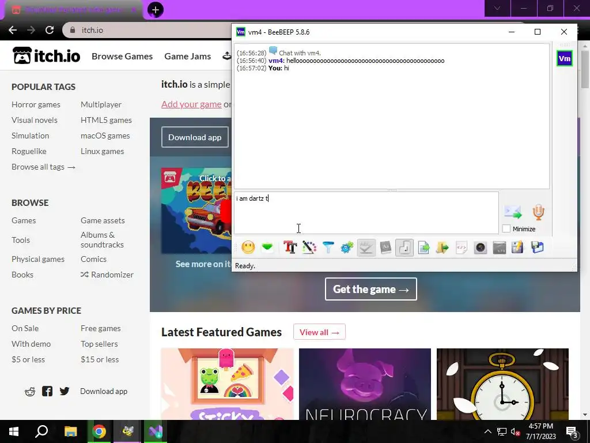Toggle the beep sound note icon
This screenshot has height=443, width=590.
coord(404,247)
